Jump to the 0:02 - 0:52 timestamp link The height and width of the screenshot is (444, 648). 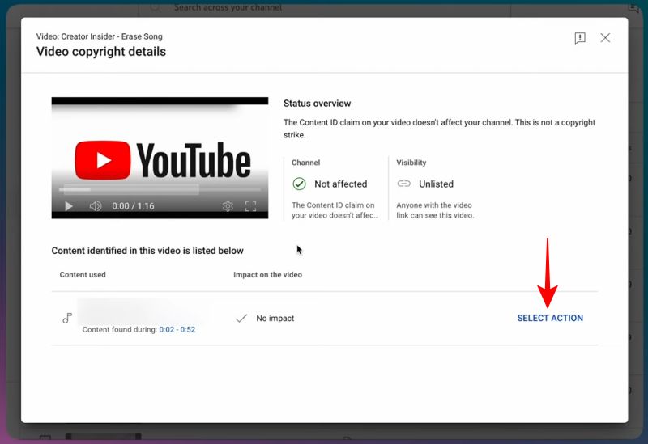pyautogui.click(x=177, y=330)
